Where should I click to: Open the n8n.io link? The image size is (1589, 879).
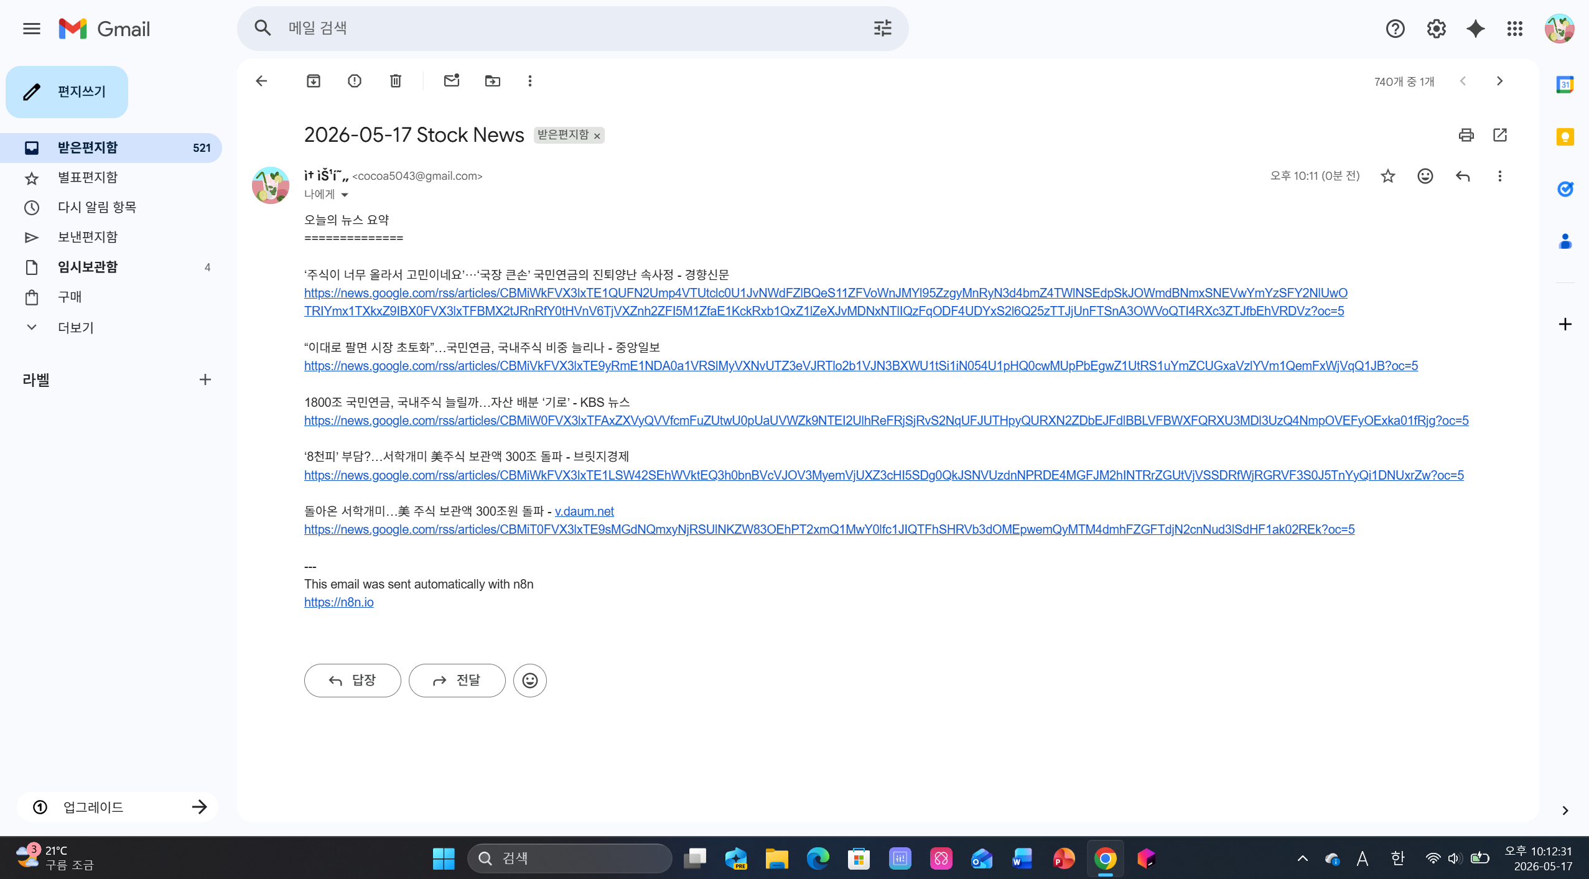click(339, 602)
